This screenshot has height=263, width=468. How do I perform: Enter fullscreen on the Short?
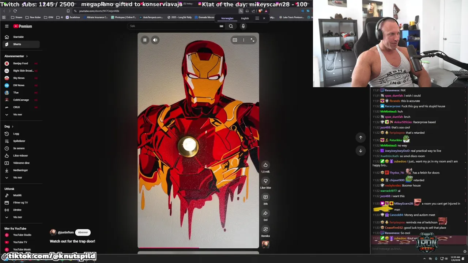coord(252,40)
